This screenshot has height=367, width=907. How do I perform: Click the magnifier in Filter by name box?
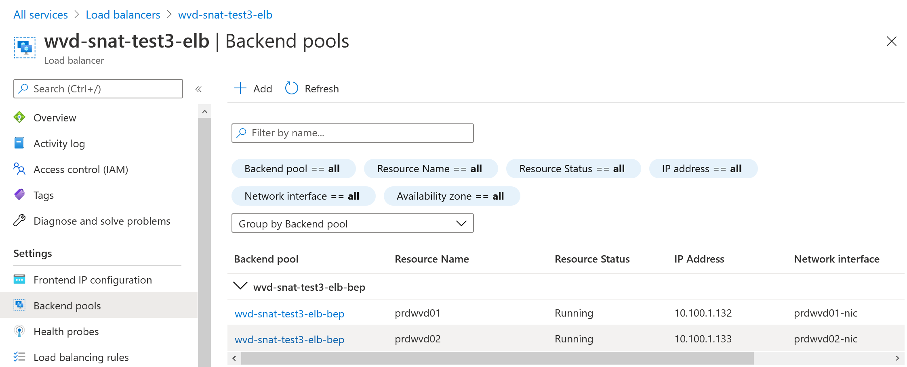tap(242, 133)
